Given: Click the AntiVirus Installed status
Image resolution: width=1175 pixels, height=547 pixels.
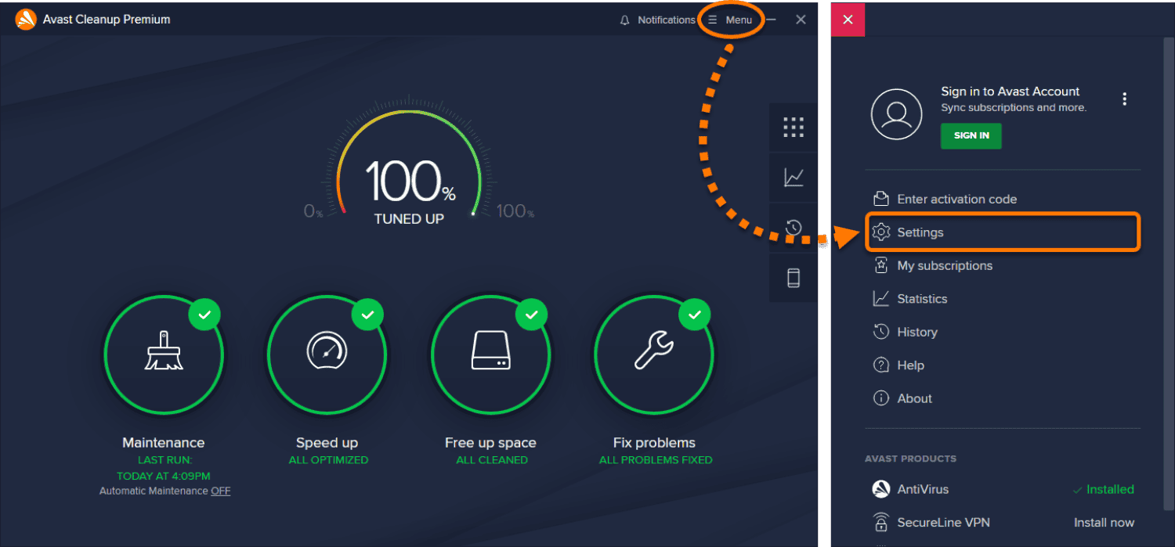Looking at the screenshot, I should click(x=1104, y=490).
